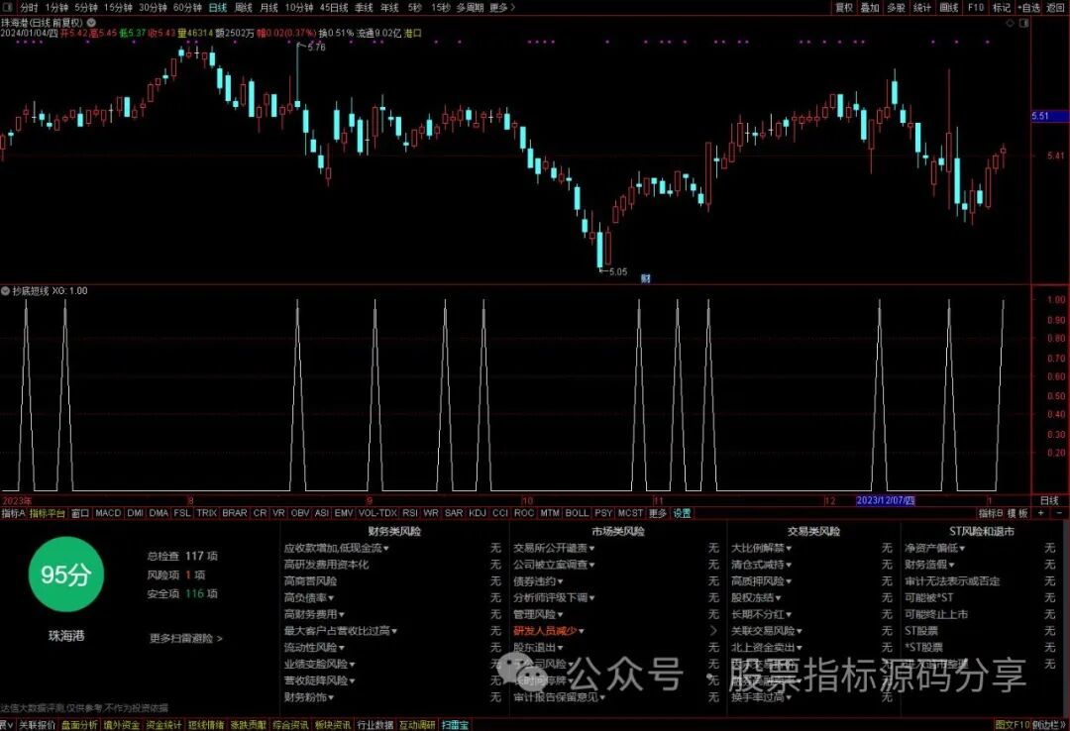Click the 返回 back button
1070x731 pixels.
pyautogui.click(x=1055, y=7)
